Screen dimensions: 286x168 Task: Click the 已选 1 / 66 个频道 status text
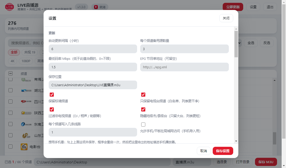[x=18, y=162]
